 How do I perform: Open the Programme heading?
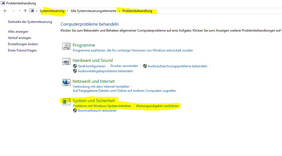coord(84,45)
